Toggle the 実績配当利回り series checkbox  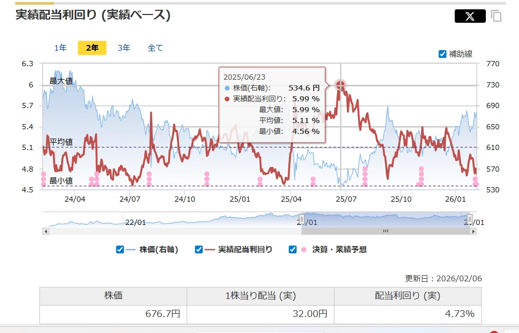pyautogui.click(x=199, y=250)
